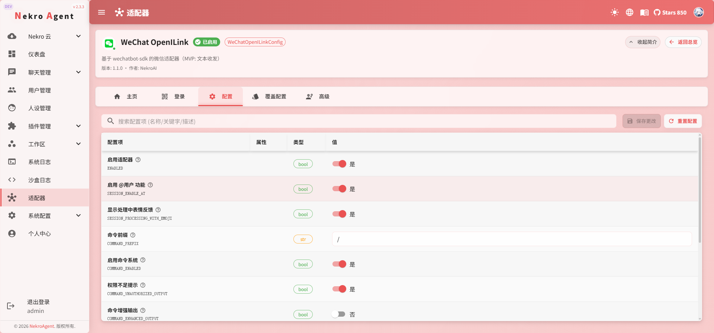Click the help icon next to 启用 @用户 功能
Screen dimensions: 714x333
[x=150, y=185]
